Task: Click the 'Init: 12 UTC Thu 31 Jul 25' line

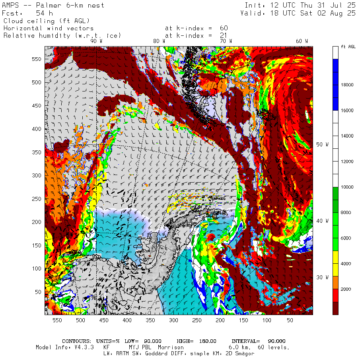Action: [300, 5]
